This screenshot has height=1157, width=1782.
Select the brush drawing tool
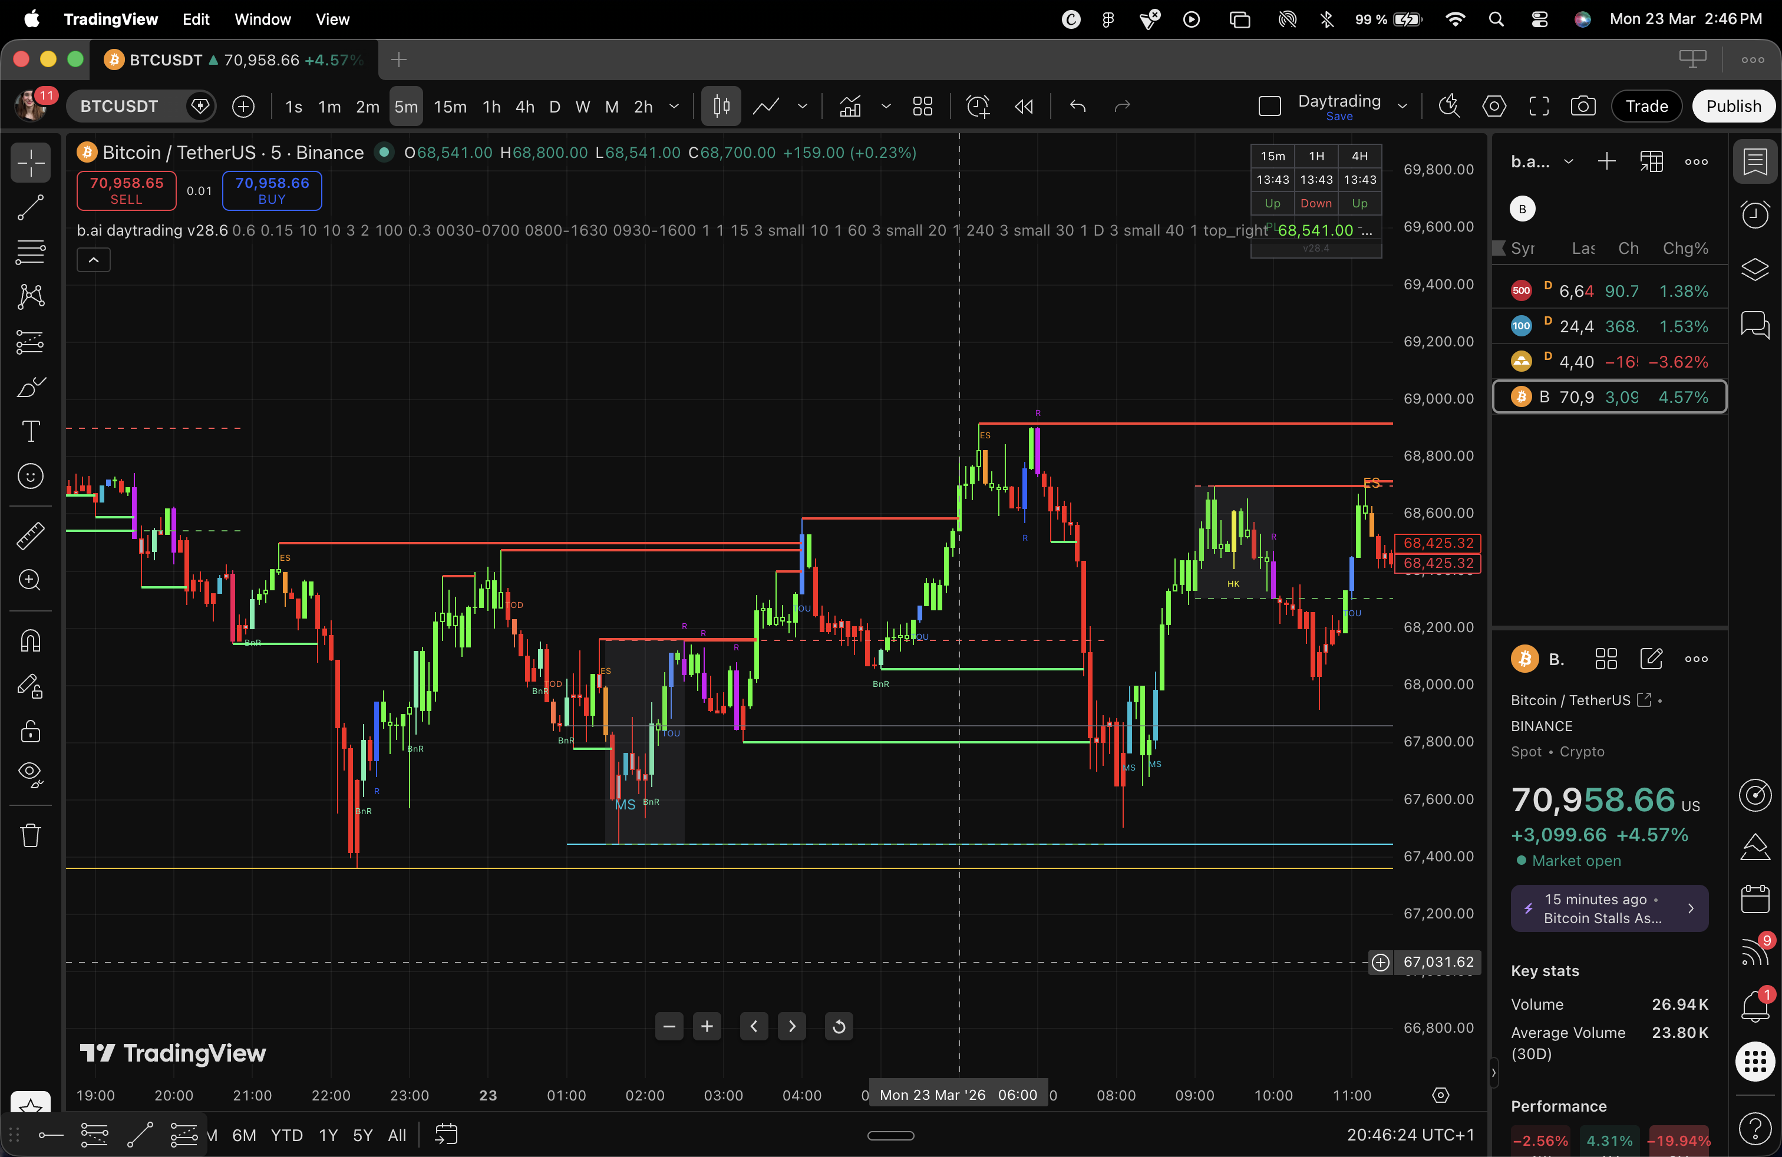[31, 387]
